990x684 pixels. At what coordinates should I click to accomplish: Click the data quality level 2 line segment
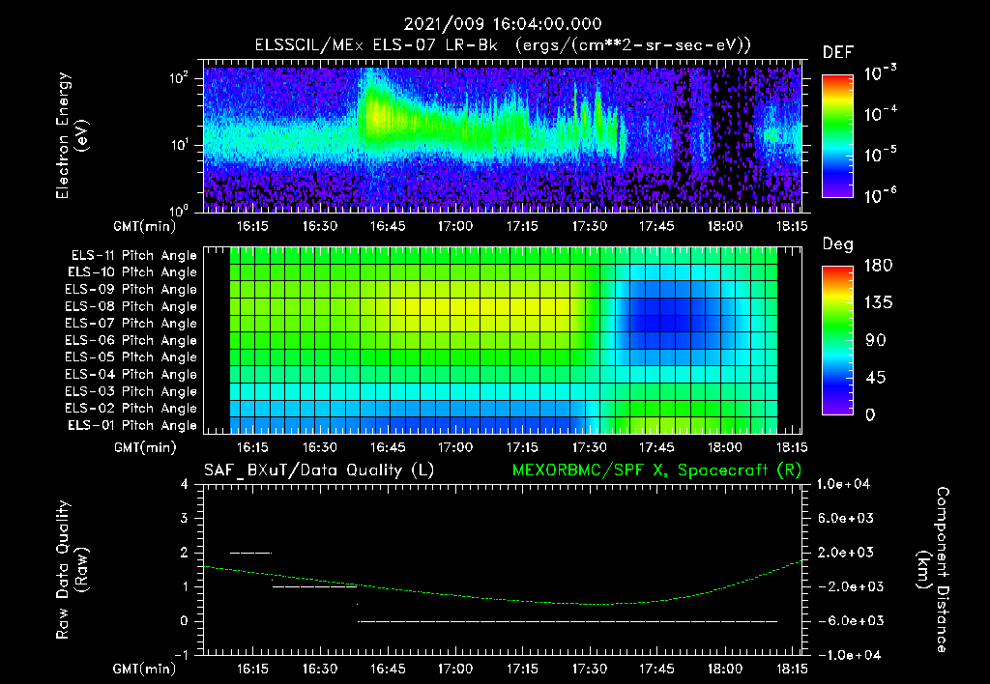(250, 554)
